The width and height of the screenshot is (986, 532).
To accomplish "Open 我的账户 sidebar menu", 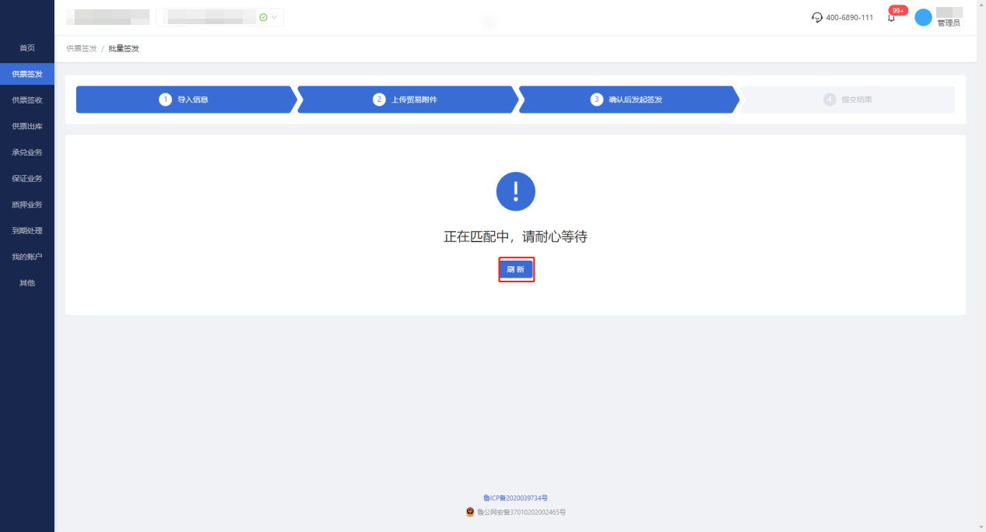I will (x=27, y=257).
